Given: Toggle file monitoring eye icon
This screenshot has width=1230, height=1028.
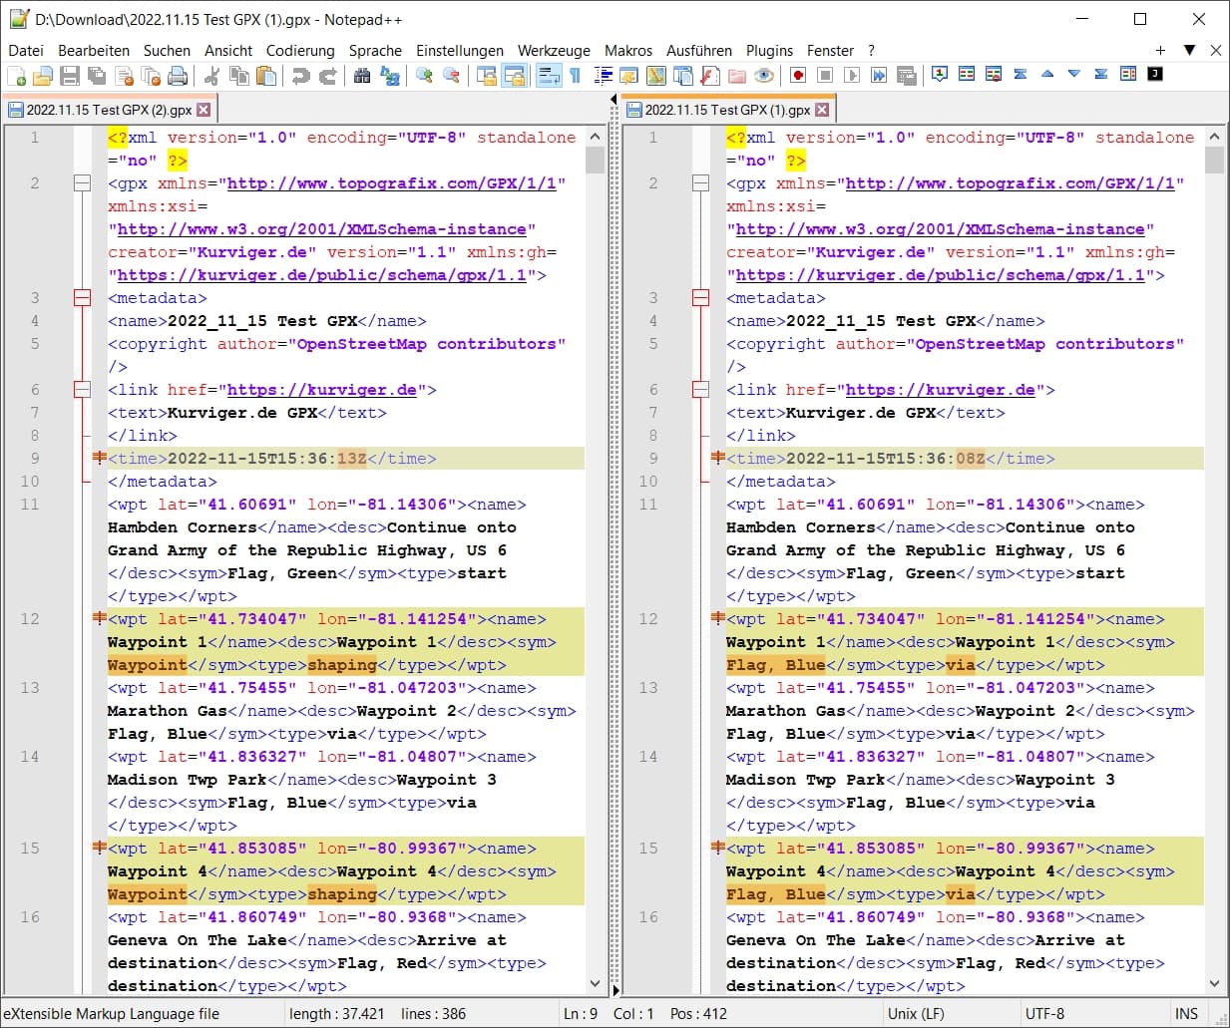Looking at the screenshot, I should click(764, 76).
